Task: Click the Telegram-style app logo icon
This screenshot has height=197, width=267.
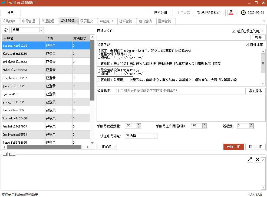Action: [3, 3]
